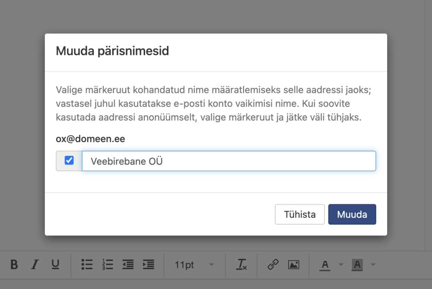Confirm changes with the Muuda button
Viewport: 432px width, 289px height.
click(352, 214)
